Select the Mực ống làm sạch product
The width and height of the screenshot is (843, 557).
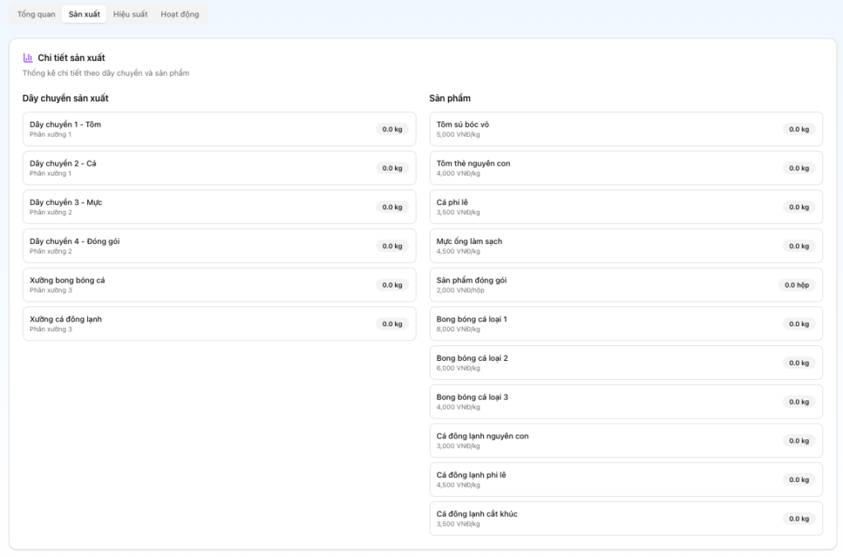626,246
